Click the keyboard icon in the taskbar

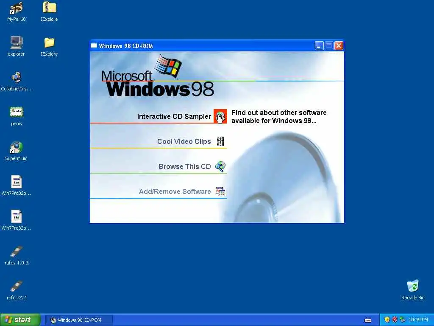point(368,320)
